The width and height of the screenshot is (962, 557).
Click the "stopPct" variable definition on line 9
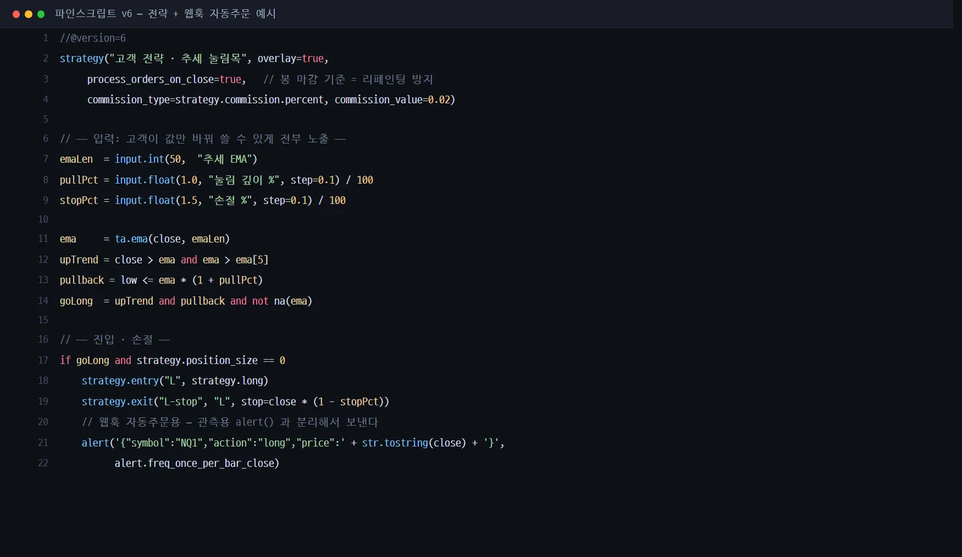coord(79,200)
